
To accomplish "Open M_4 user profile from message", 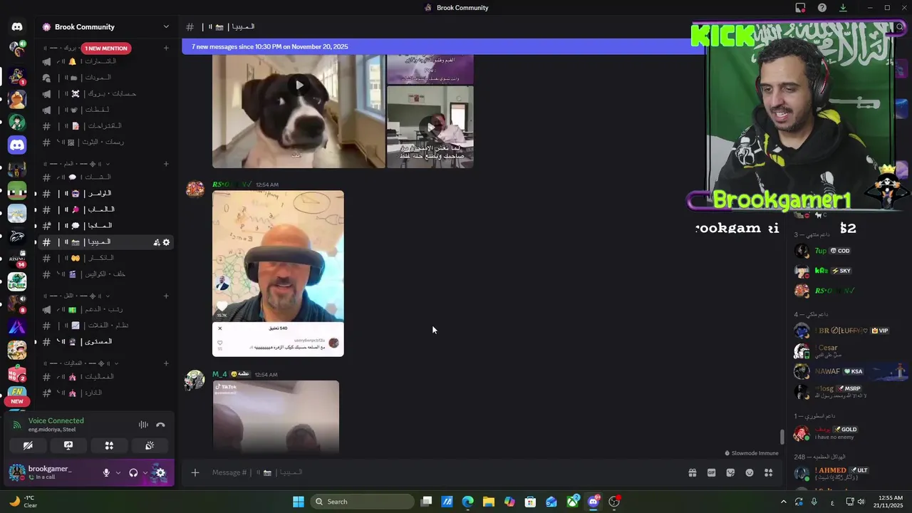I will pos(219,374).
